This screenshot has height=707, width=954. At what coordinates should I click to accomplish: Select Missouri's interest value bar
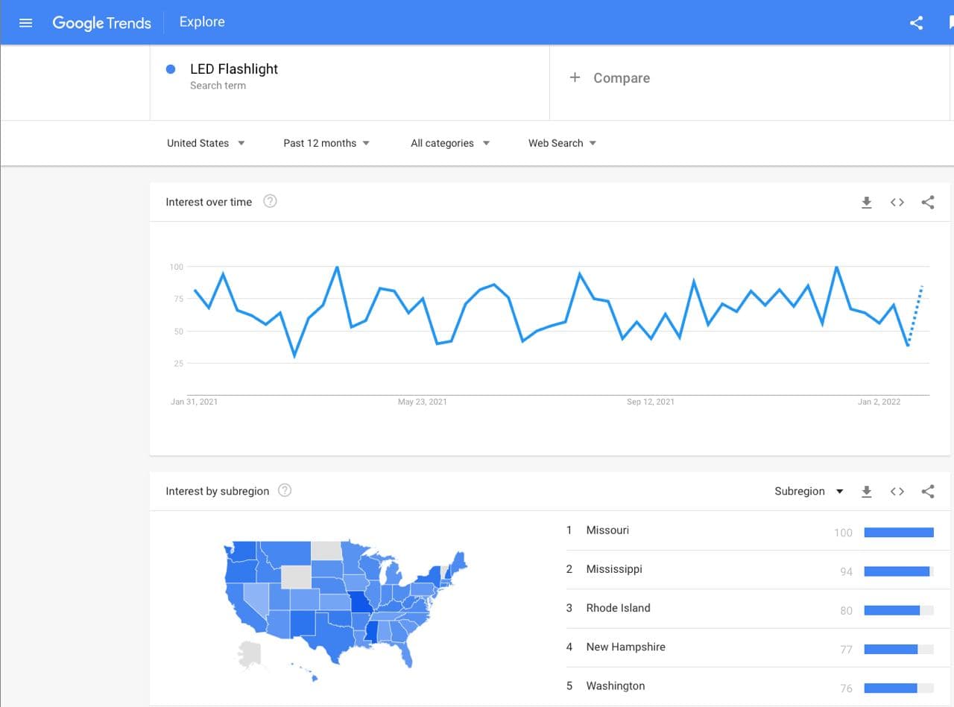pyautogui.click(x=898, y=532)
